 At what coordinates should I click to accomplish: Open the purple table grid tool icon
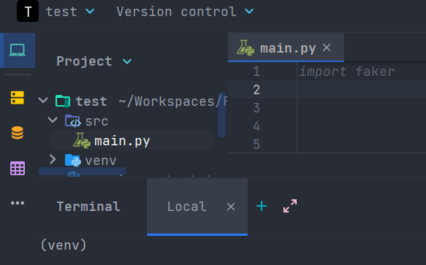click(x=18, y=168)
